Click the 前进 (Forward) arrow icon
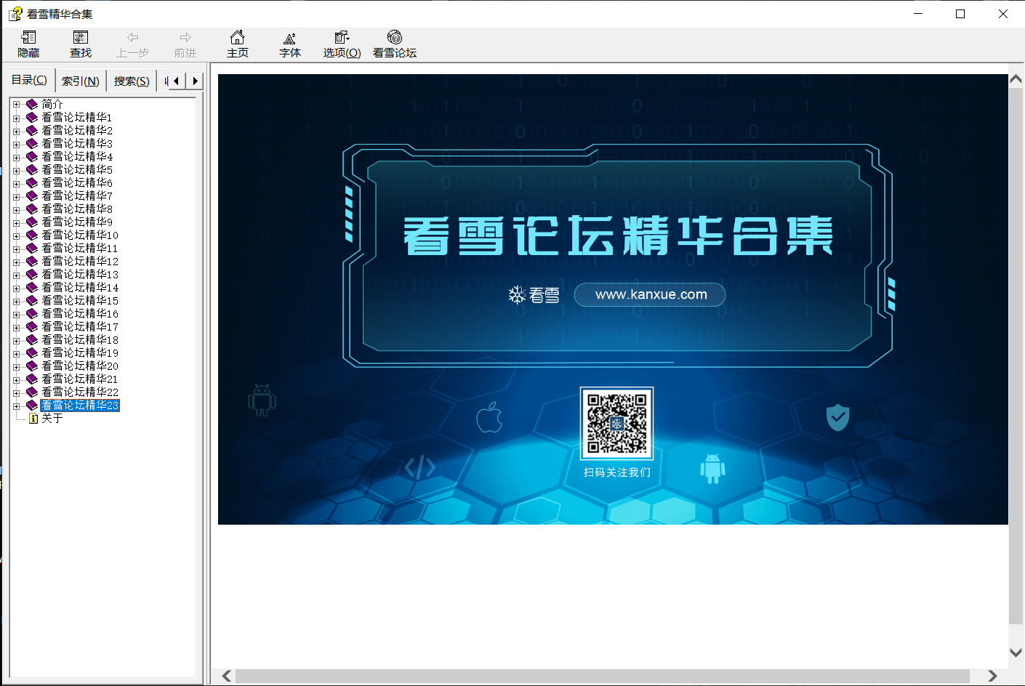The width and height of the screenshot is (1025, 686). pos(185,37)
